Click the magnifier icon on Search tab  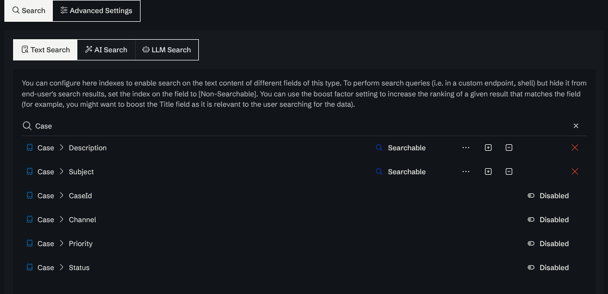coord(16,10)
